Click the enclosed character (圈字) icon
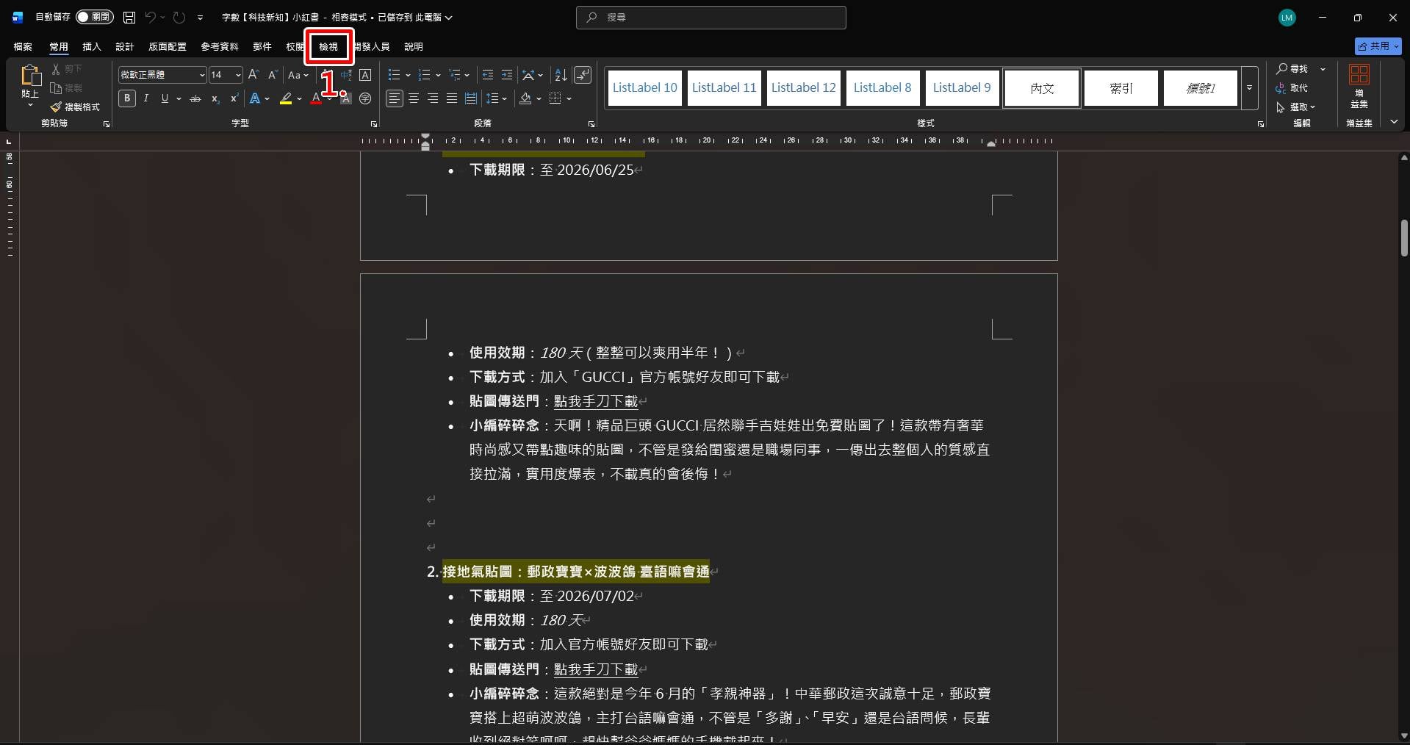Viewport: 1410px width, 745px height. (x=365, y=98)
